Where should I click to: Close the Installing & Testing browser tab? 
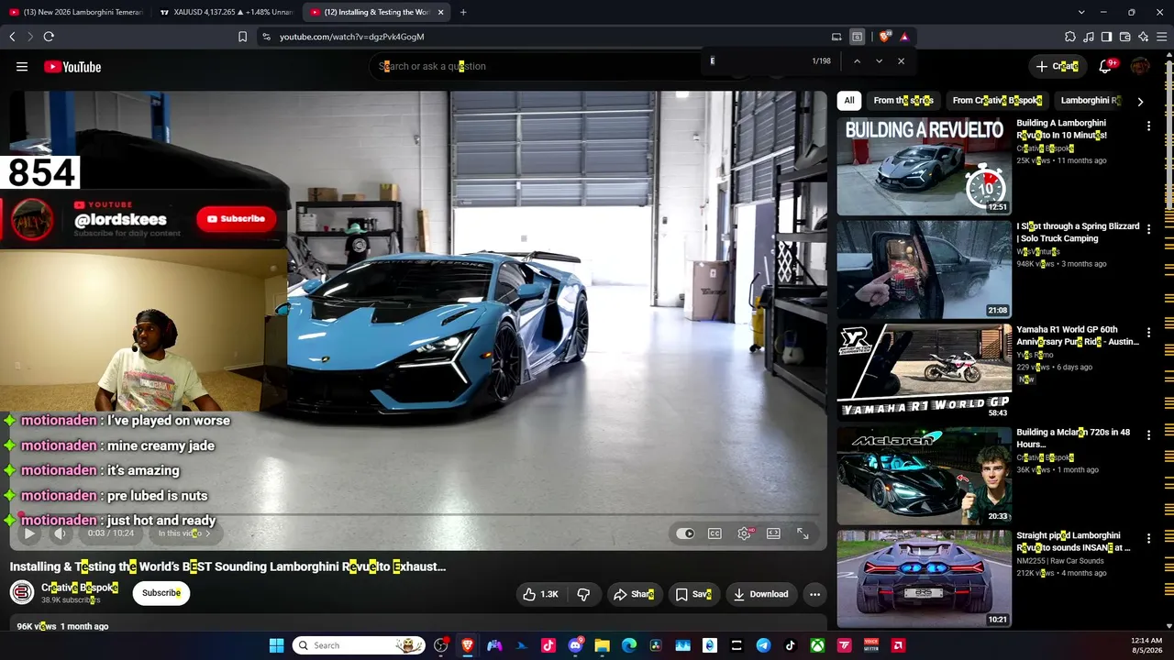coord(441,12)
